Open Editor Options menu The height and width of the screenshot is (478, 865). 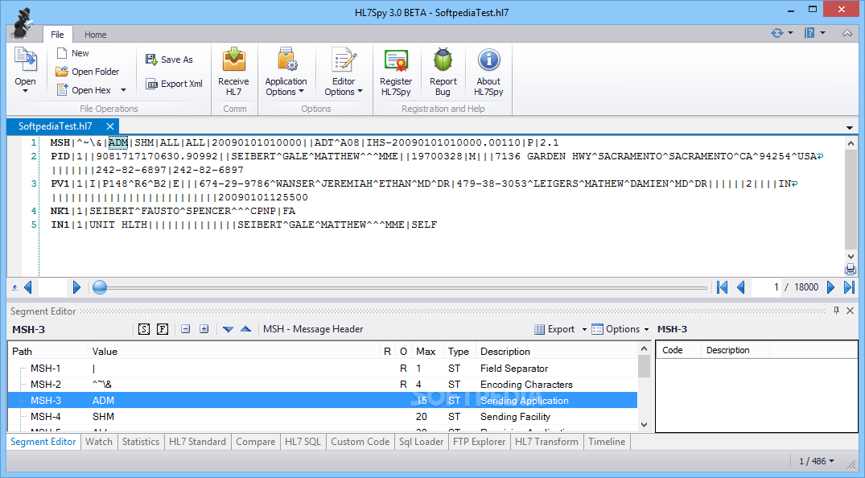click(x=344, y=72)
